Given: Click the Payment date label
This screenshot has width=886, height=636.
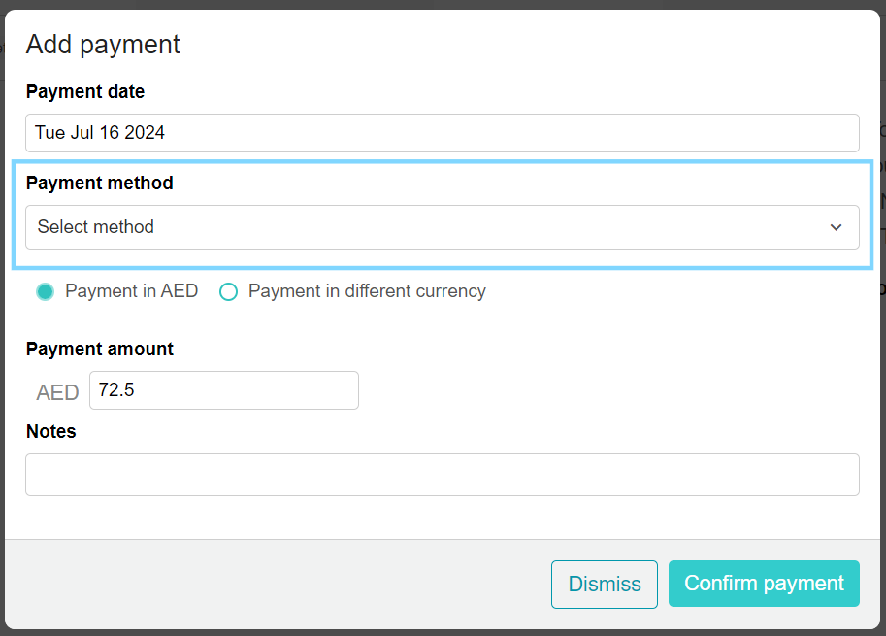Looking at the screenshot, I should coord(85,91).
